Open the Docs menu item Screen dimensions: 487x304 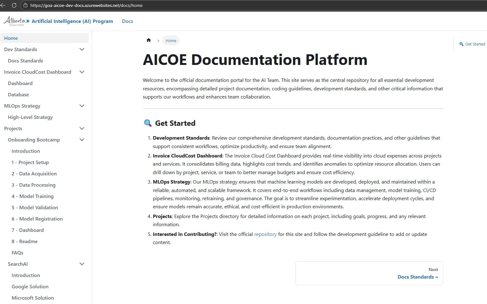(x=127, y=21)
